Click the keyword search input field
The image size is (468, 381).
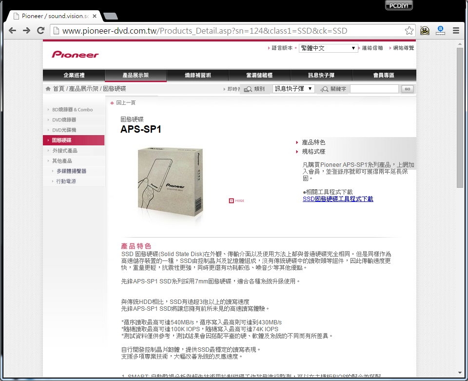pyautogui.click(x=374, y=89)
